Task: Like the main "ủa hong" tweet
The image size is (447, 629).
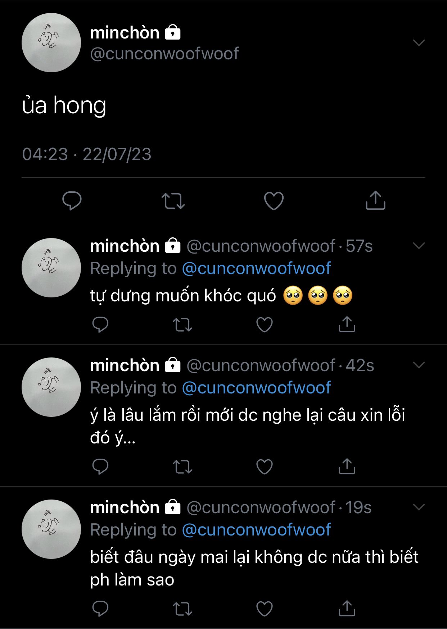Action: (x=274, y=201)
